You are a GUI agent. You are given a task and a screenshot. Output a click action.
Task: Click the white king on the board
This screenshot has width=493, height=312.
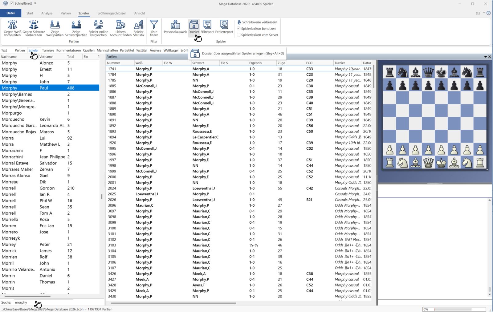click(x=441, y=162)
